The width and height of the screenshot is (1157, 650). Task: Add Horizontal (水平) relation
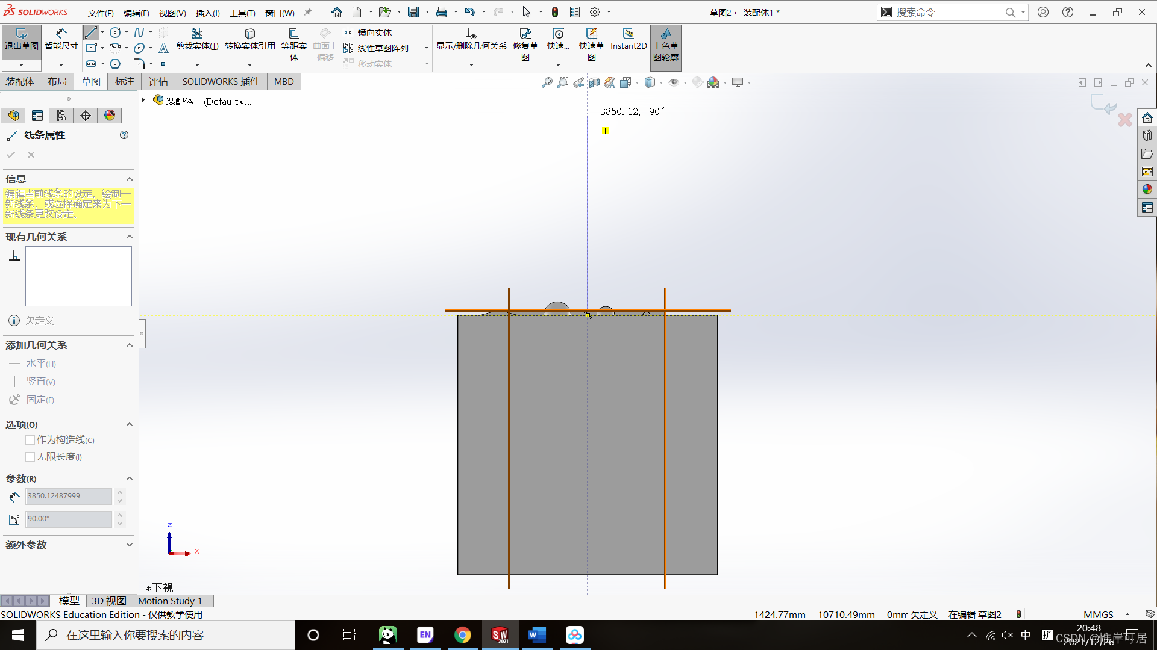40,364
